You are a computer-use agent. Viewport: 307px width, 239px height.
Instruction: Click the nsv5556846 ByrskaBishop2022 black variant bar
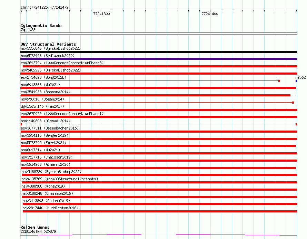coord(159,52)
